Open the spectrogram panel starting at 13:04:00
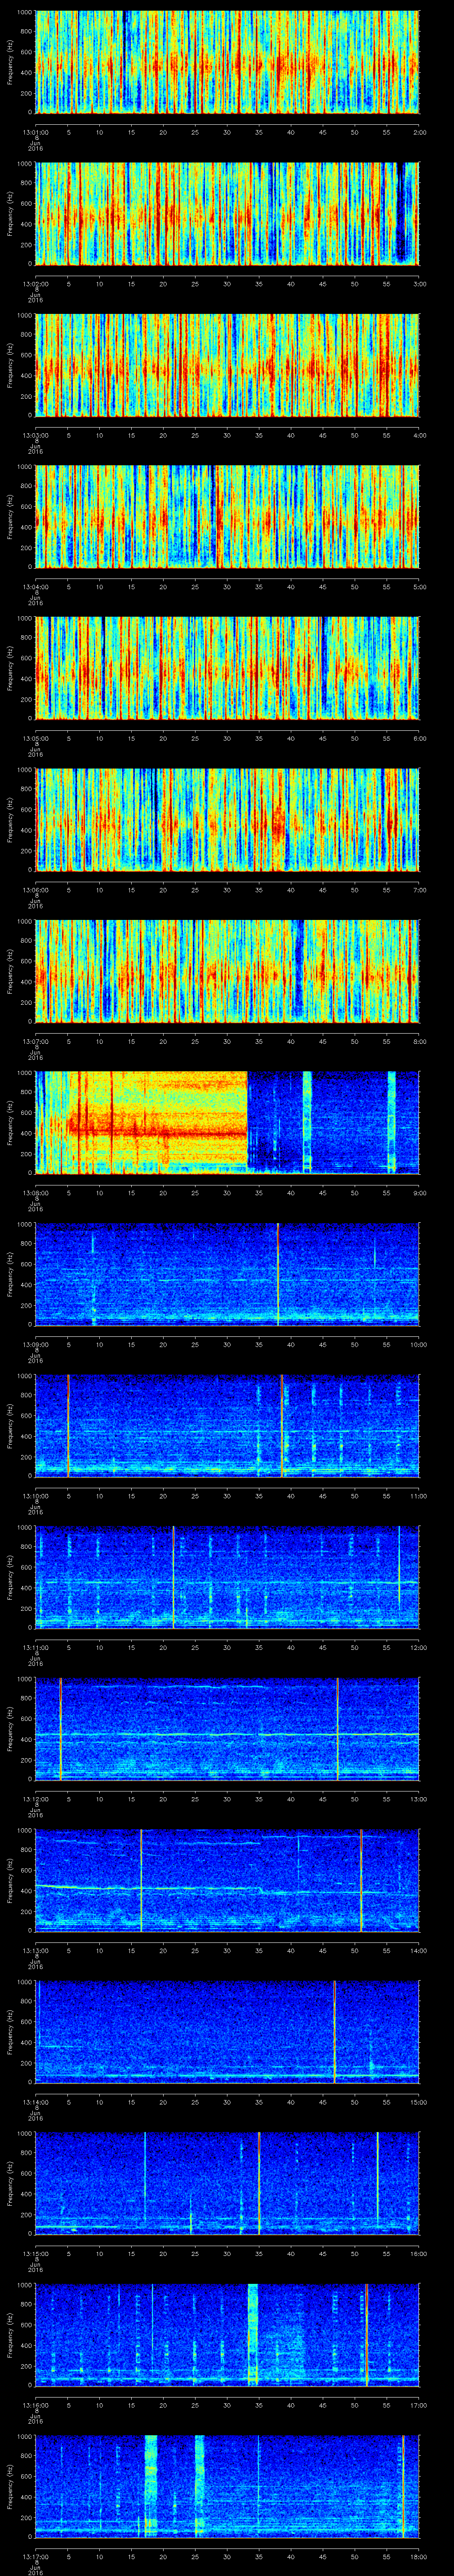Image resolution: width=454 pixels, height=2576 pixels. coord(227,516)
